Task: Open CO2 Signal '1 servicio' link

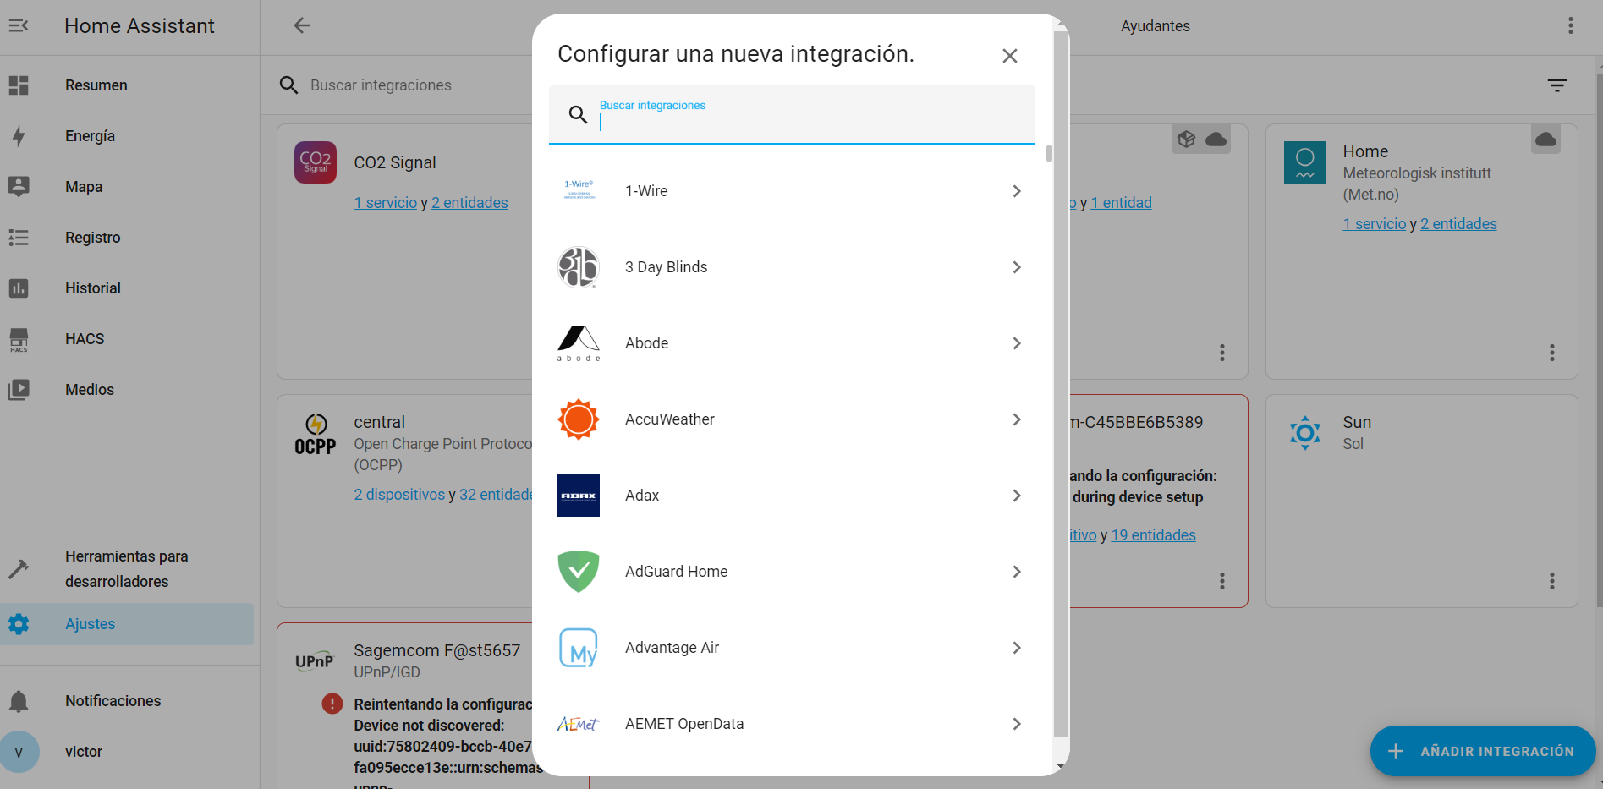Action: click(x=386, y=203)
